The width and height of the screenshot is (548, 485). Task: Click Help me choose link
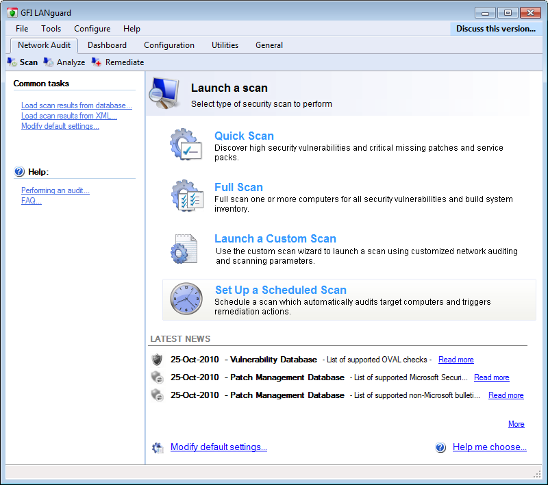click(490, 447)
